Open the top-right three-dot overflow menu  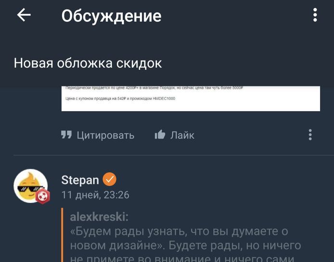315,15
